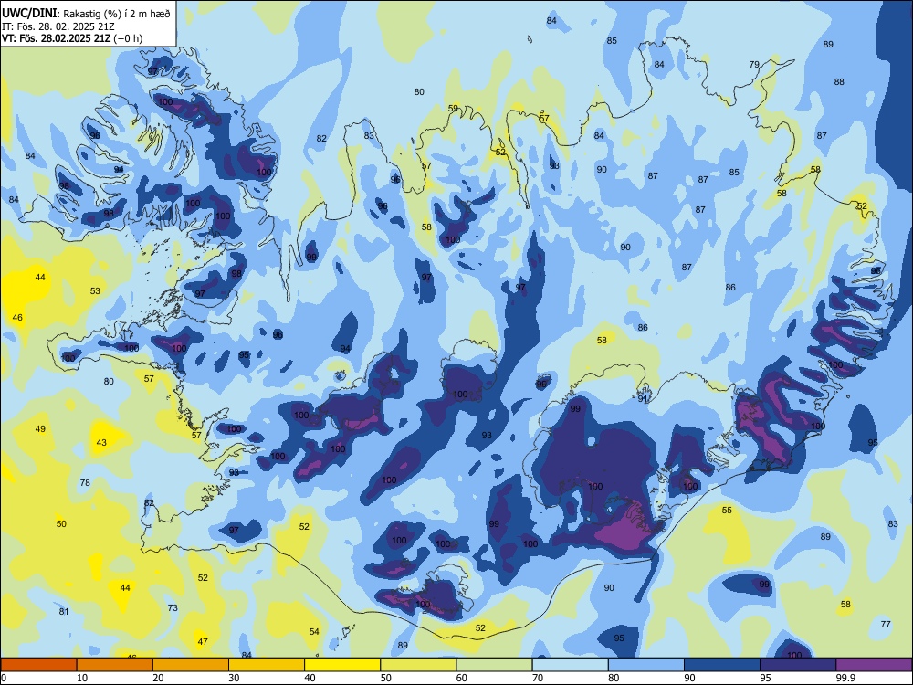Click the humidity value '47' on the map
913x685 pixels.
tap(203, 642)
